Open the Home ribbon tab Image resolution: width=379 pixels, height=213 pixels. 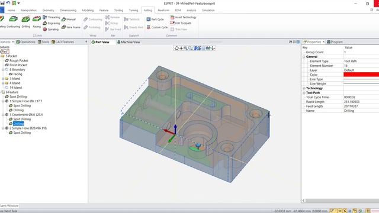11,11
